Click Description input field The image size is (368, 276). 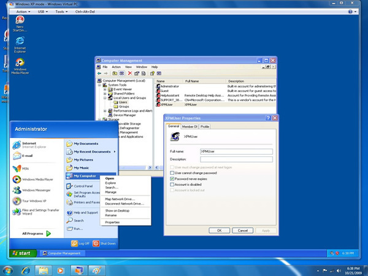236,159
